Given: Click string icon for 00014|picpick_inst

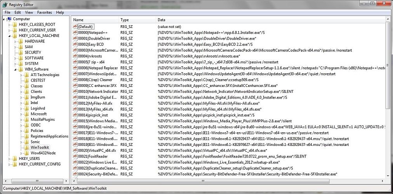Looking at the screenshot, I should coord(75,115).
